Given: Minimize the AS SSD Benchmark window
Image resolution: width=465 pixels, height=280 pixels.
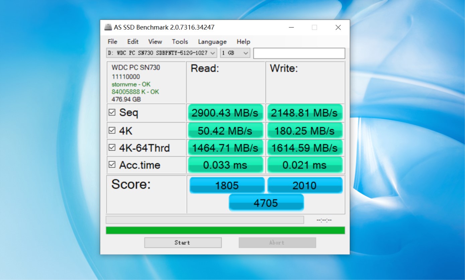Looking at the screenshot, I should (x=291, y=27).
